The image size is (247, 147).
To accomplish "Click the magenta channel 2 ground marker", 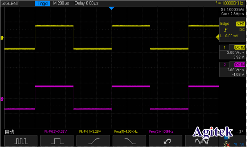I will click(x=2, y=99).
